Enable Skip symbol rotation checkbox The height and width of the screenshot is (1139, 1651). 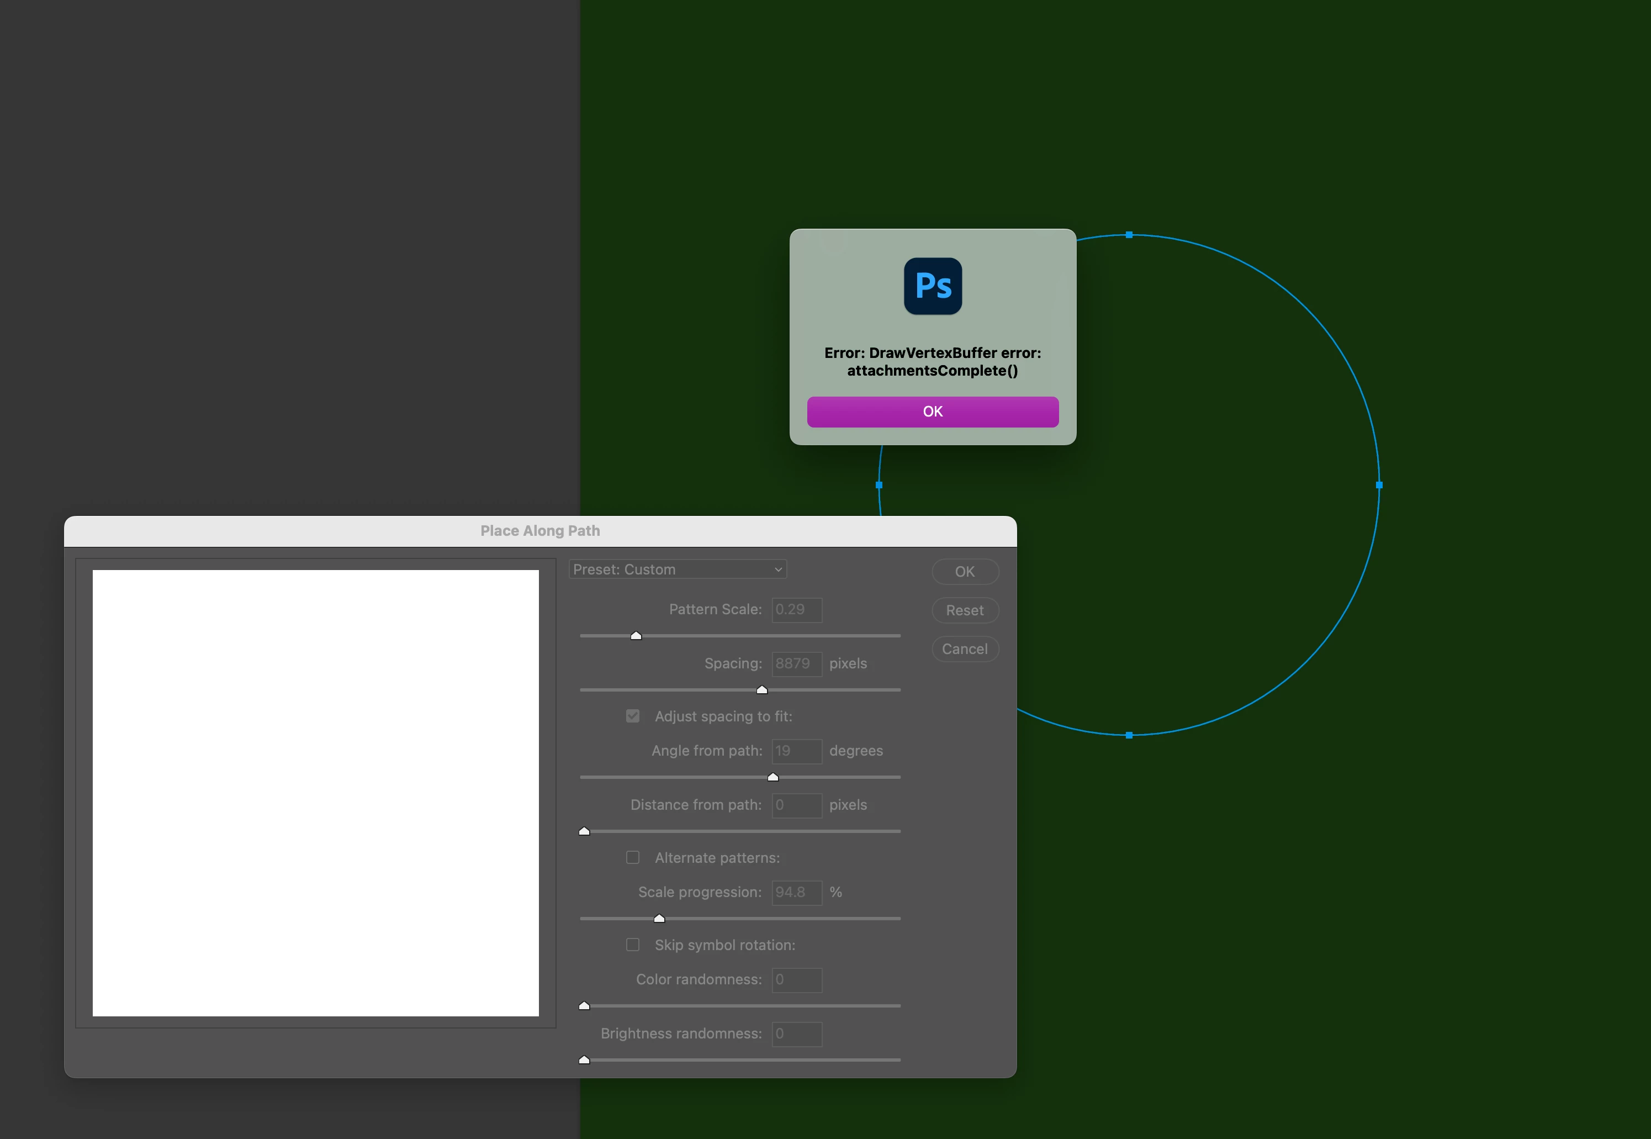click(x=633, y=944)
